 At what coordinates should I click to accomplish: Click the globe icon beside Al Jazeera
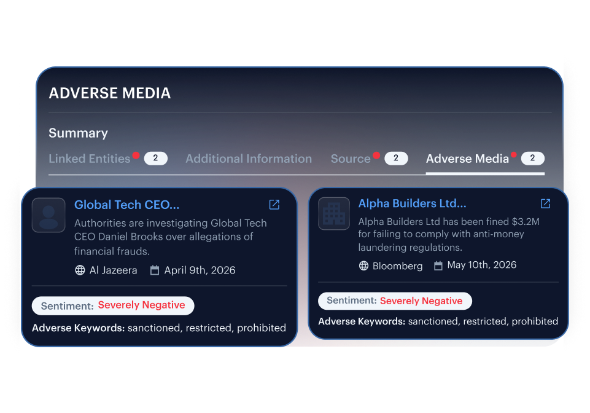(80, 270)
